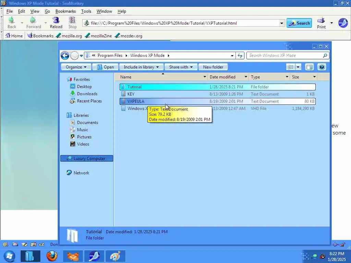Open the Music library

pos(79,130)
